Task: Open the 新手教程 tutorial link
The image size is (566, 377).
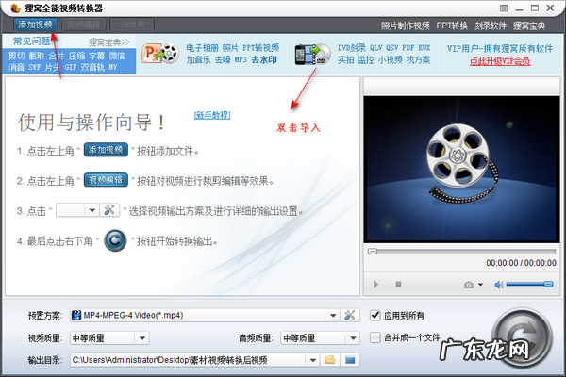Action: (212, 115)
